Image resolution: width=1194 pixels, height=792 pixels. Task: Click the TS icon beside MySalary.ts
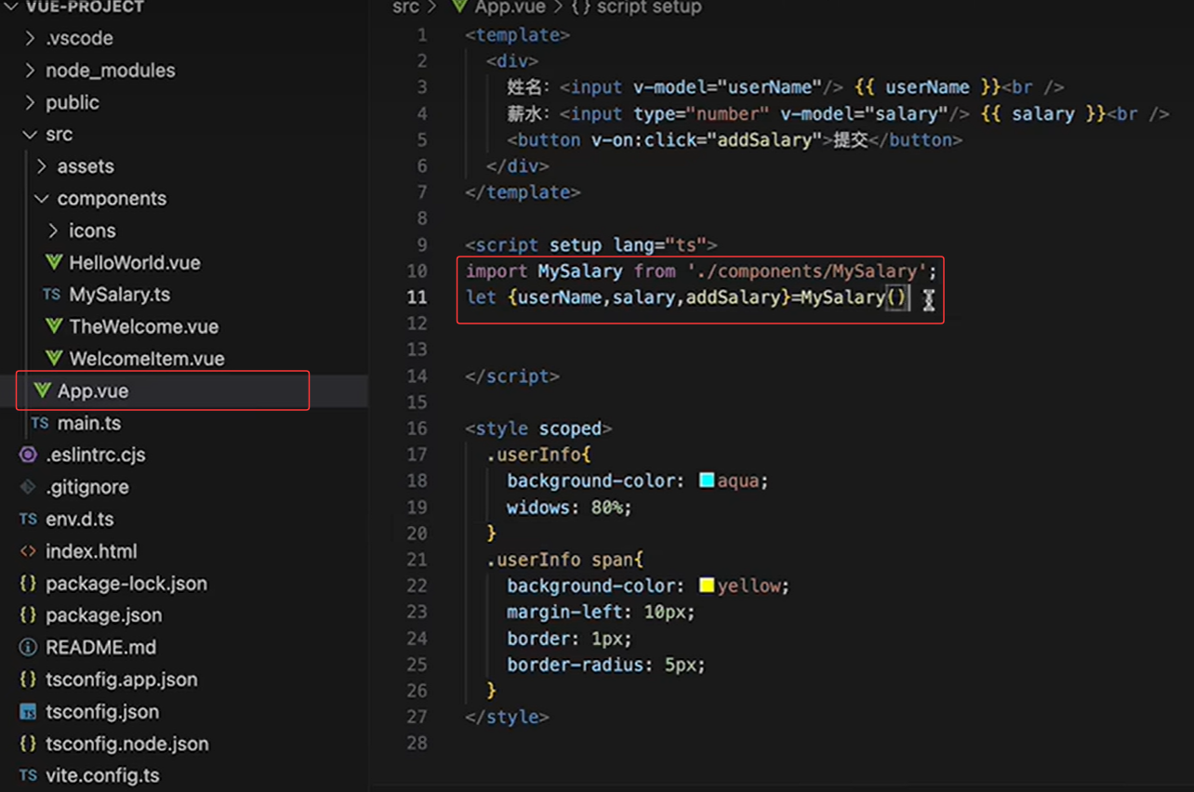point(52,295)
